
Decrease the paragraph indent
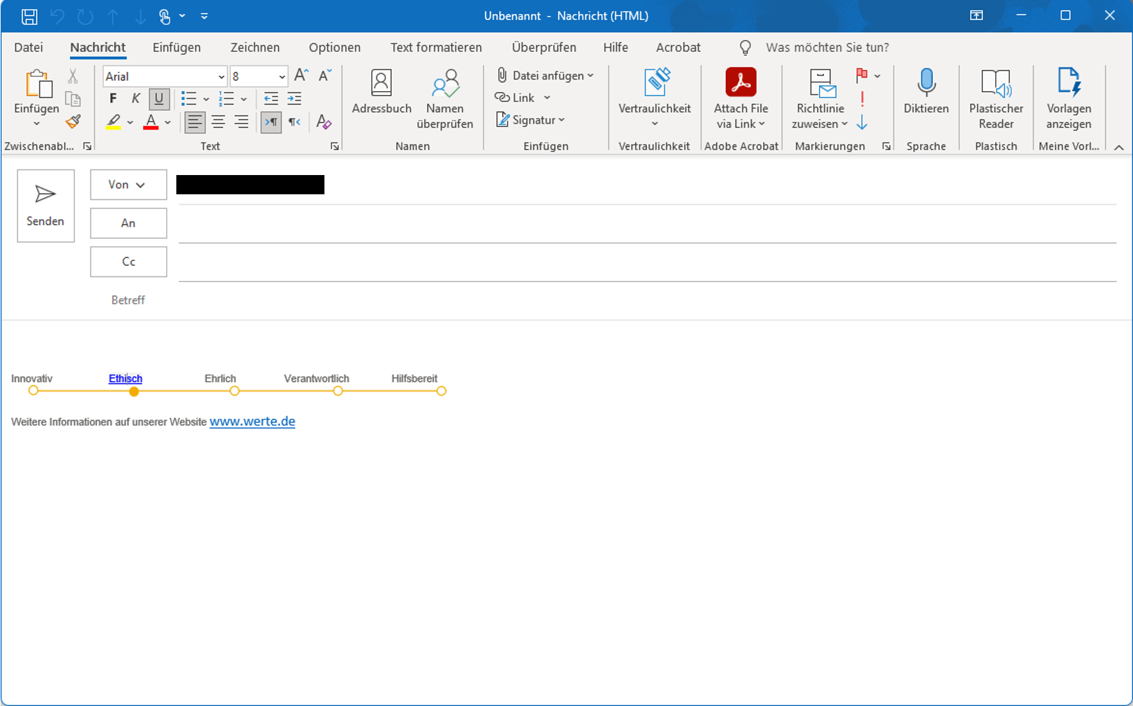pyautogui.click(x=271, y=99)
